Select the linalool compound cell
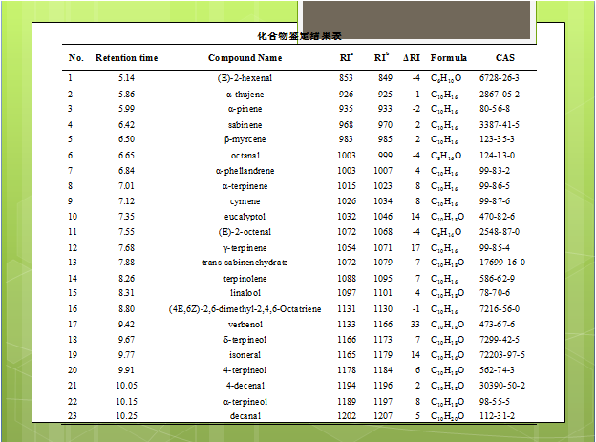This screenshot has height=442, width=596. 245,293
